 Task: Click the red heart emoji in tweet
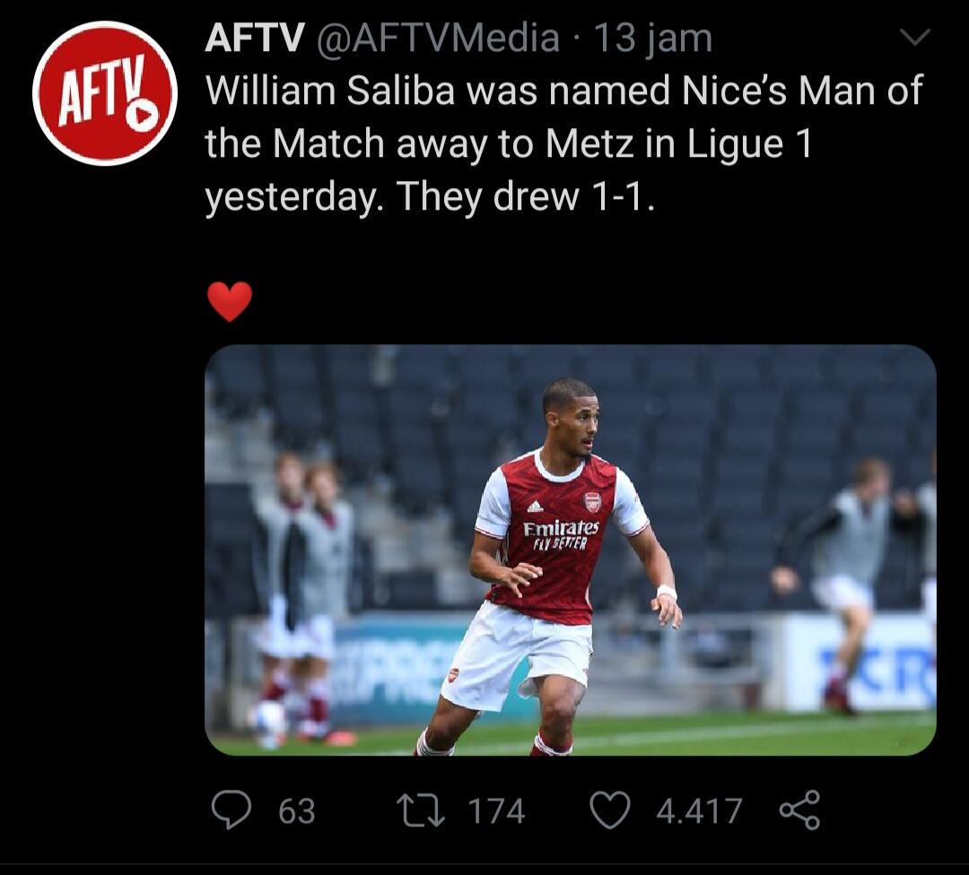(x=230, y=301)
